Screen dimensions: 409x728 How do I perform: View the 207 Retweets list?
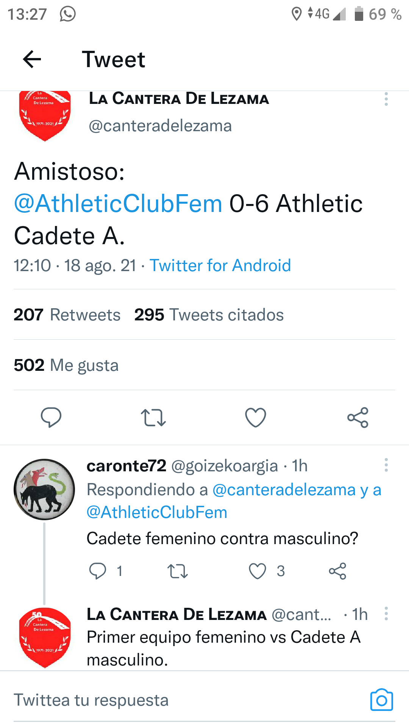67,315
